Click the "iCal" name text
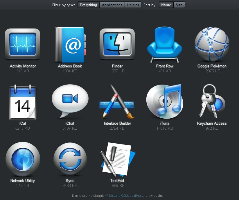 click(x=23, y=124)
